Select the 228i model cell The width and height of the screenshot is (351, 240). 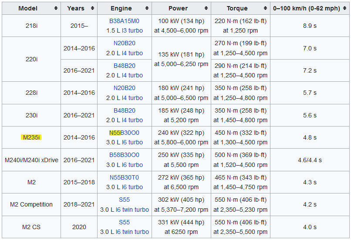[31, 93]
